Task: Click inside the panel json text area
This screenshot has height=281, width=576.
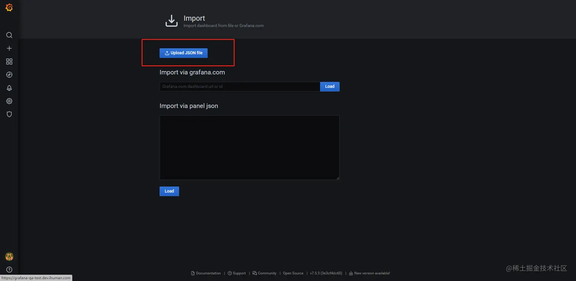Action: 250,147
